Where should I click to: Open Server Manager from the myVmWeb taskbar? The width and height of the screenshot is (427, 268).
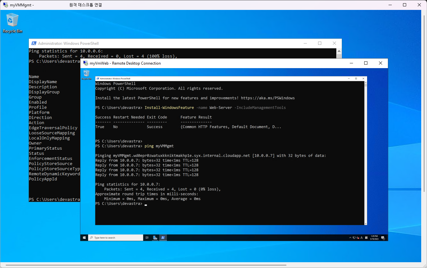(155, 238)
